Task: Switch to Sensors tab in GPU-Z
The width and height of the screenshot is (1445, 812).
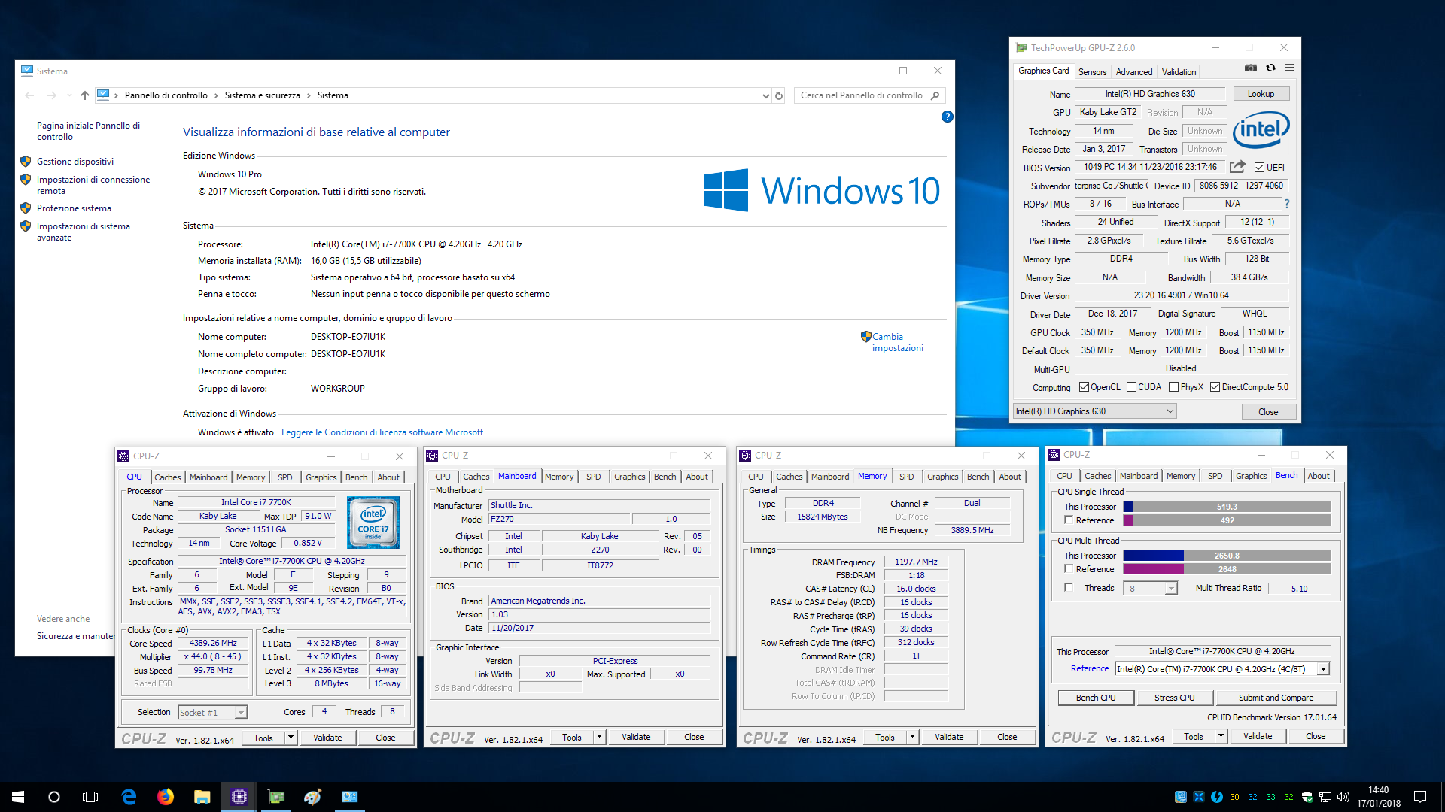Action: [x=1092, y=72]
